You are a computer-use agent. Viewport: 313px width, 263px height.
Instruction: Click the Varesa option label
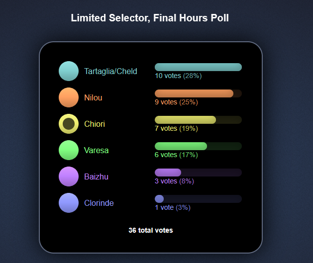pyautogui.click(x=96, y=150)
